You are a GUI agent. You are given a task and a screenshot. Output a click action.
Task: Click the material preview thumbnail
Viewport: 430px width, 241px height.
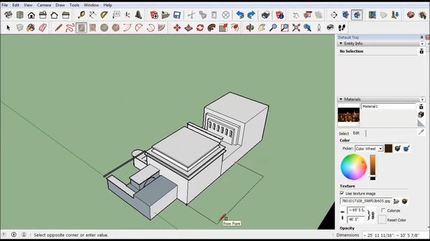(x=349, y=115)
